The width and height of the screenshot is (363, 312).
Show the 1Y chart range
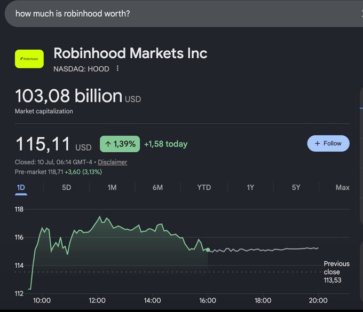(250, 188)
